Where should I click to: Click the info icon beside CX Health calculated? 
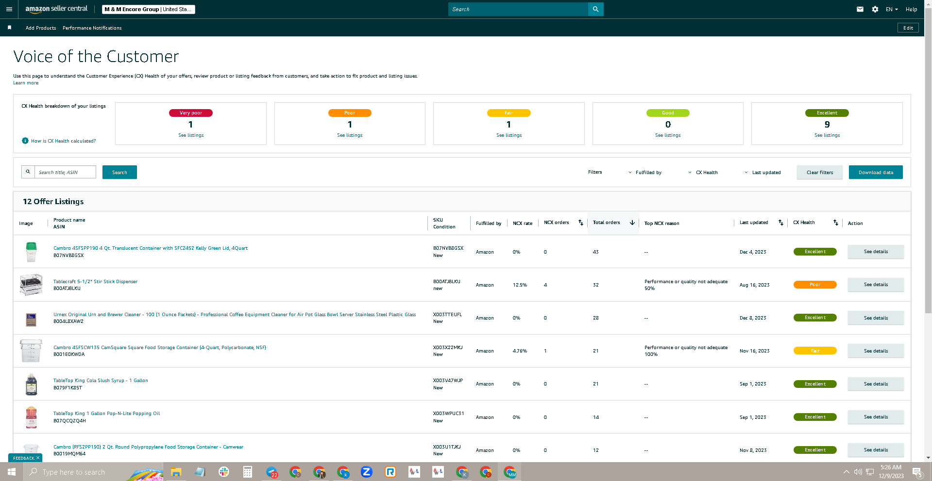[x=25, y=141]
